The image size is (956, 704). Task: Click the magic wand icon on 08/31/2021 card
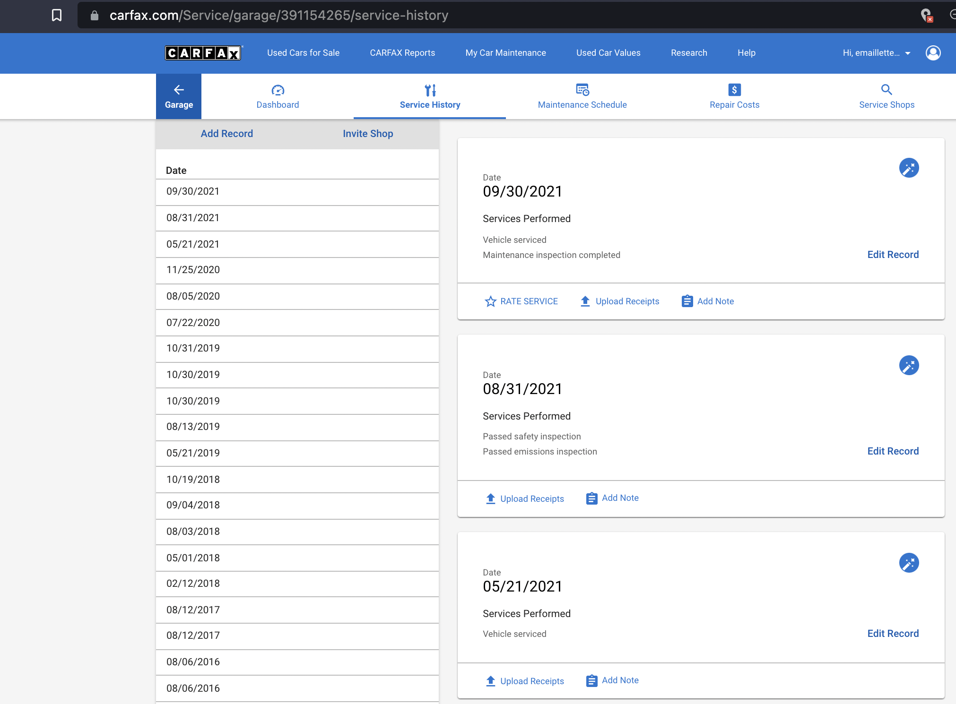pyautogui.click(x=909, y=365)
